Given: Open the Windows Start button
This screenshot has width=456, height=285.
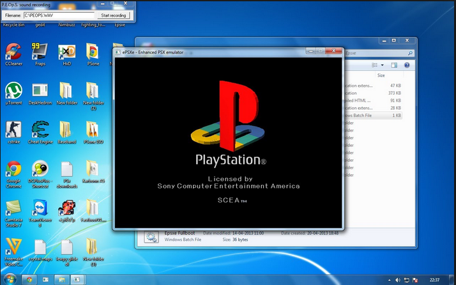Looking at the screenshot, I should pos(10,279).
